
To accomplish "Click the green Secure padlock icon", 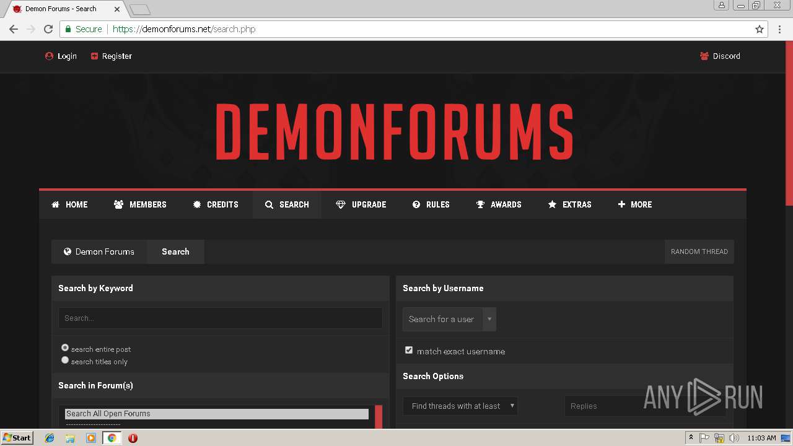I will pos(68,29).
